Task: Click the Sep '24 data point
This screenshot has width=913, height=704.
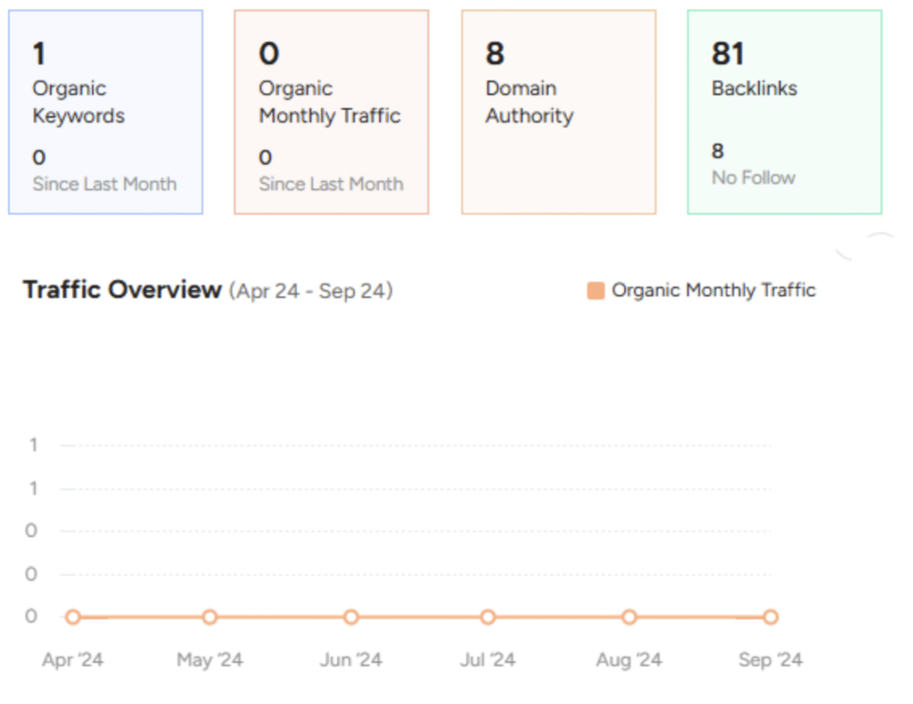Action: click(x=770, y=617)
